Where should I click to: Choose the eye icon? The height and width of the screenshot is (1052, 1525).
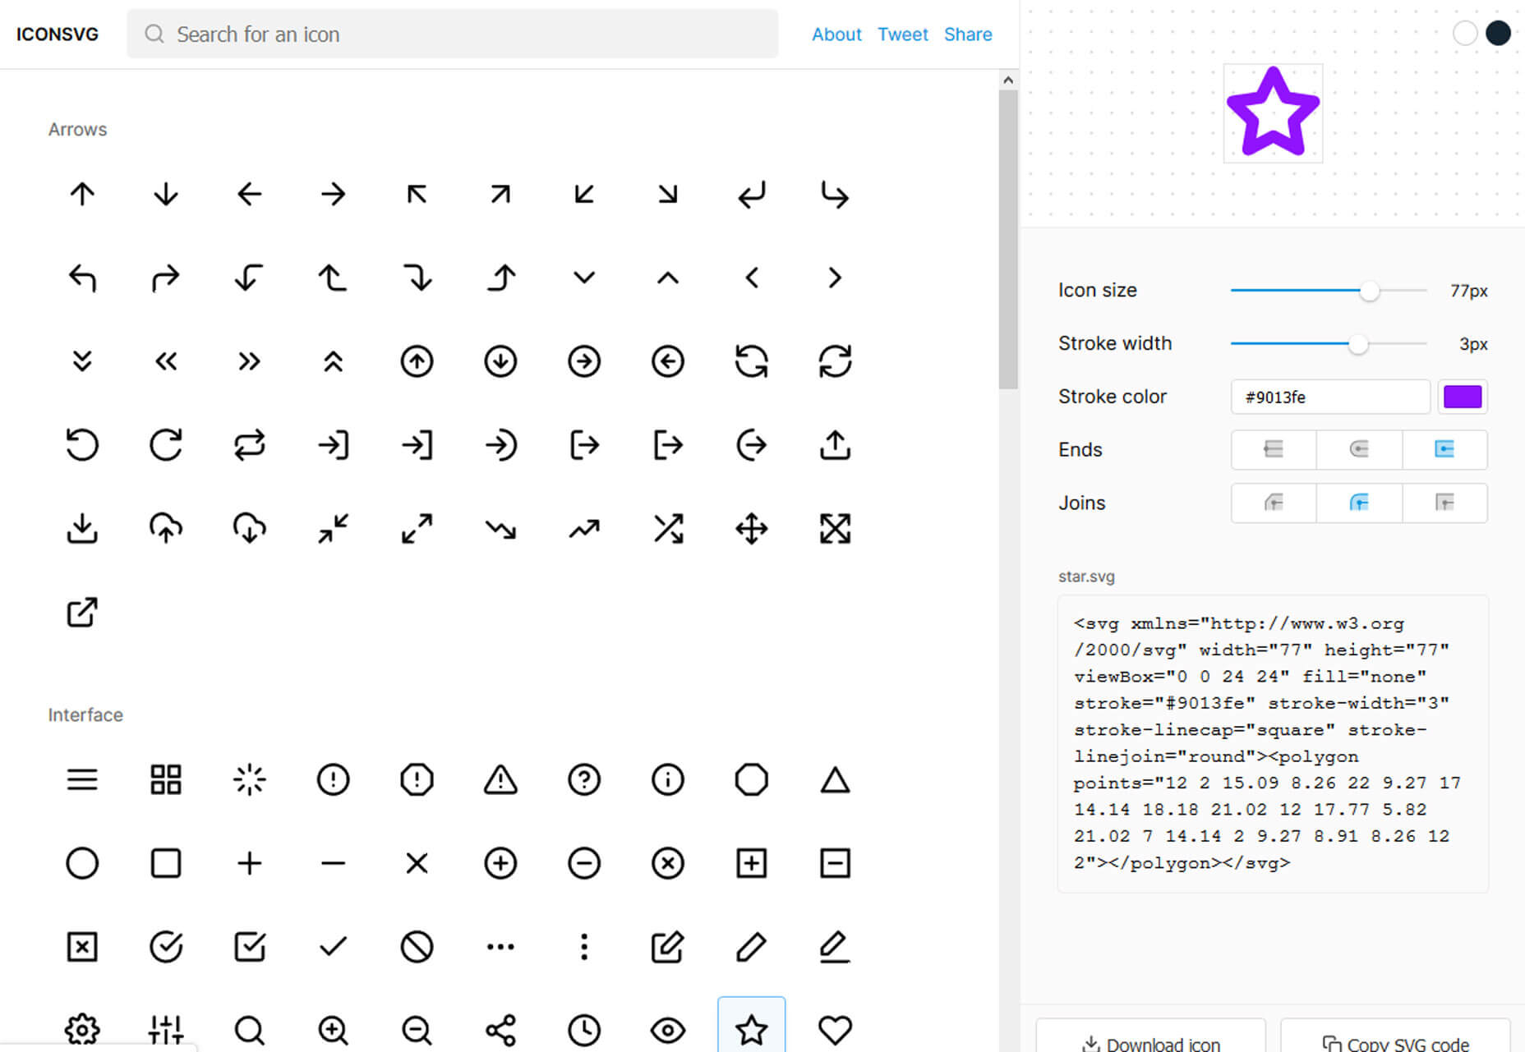[668, 1029]
